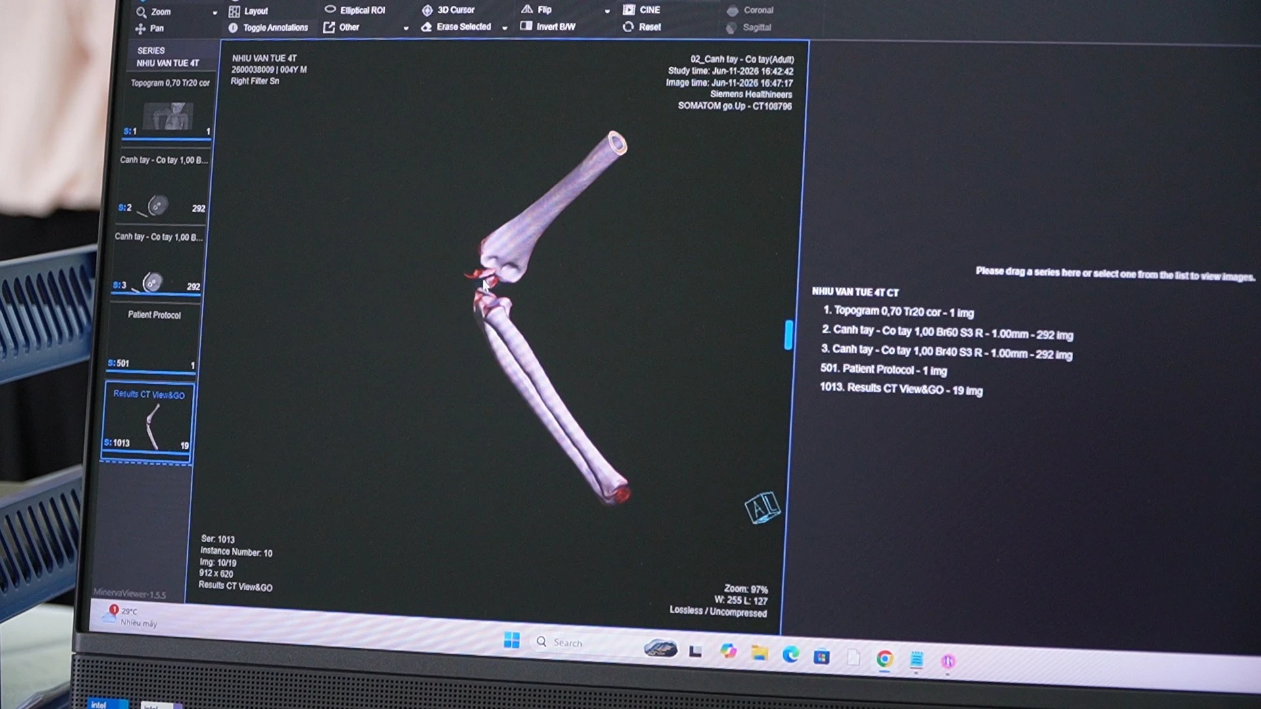Open the Layout tool
1261x709 pixels.
pos(248,11)
